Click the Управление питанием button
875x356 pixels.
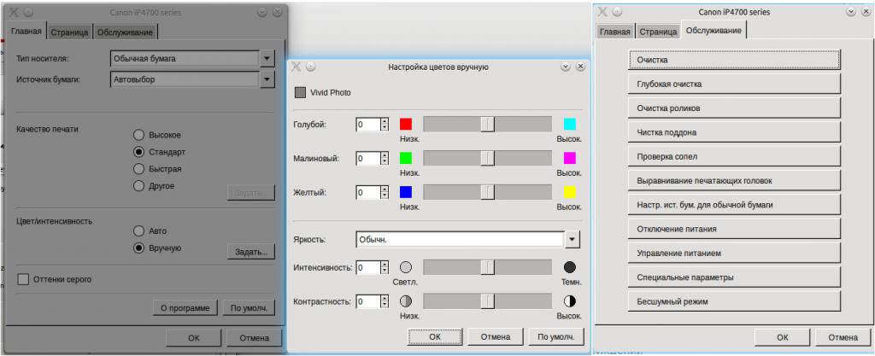[734, 253]
